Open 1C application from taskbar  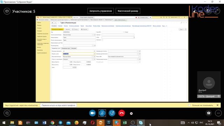100,123
